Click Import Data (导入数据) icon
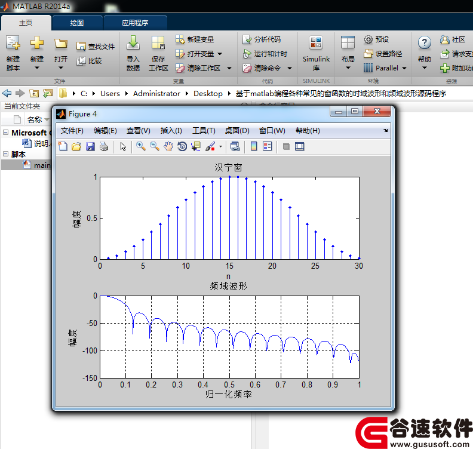Screen dimensions: 473x449 tap(133, 42)
